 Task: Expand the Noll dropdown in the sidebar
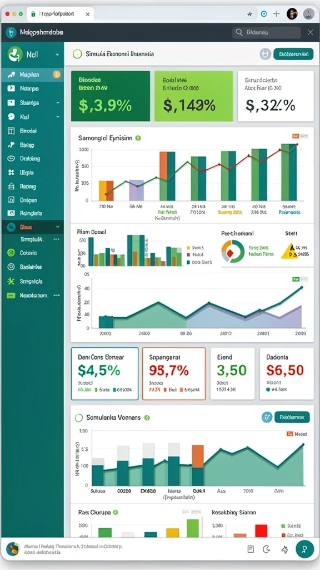pos(57,55)
